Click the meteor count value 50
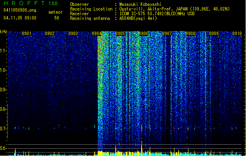This screenshot has width=246, height=156. click(x=57, y=18)
